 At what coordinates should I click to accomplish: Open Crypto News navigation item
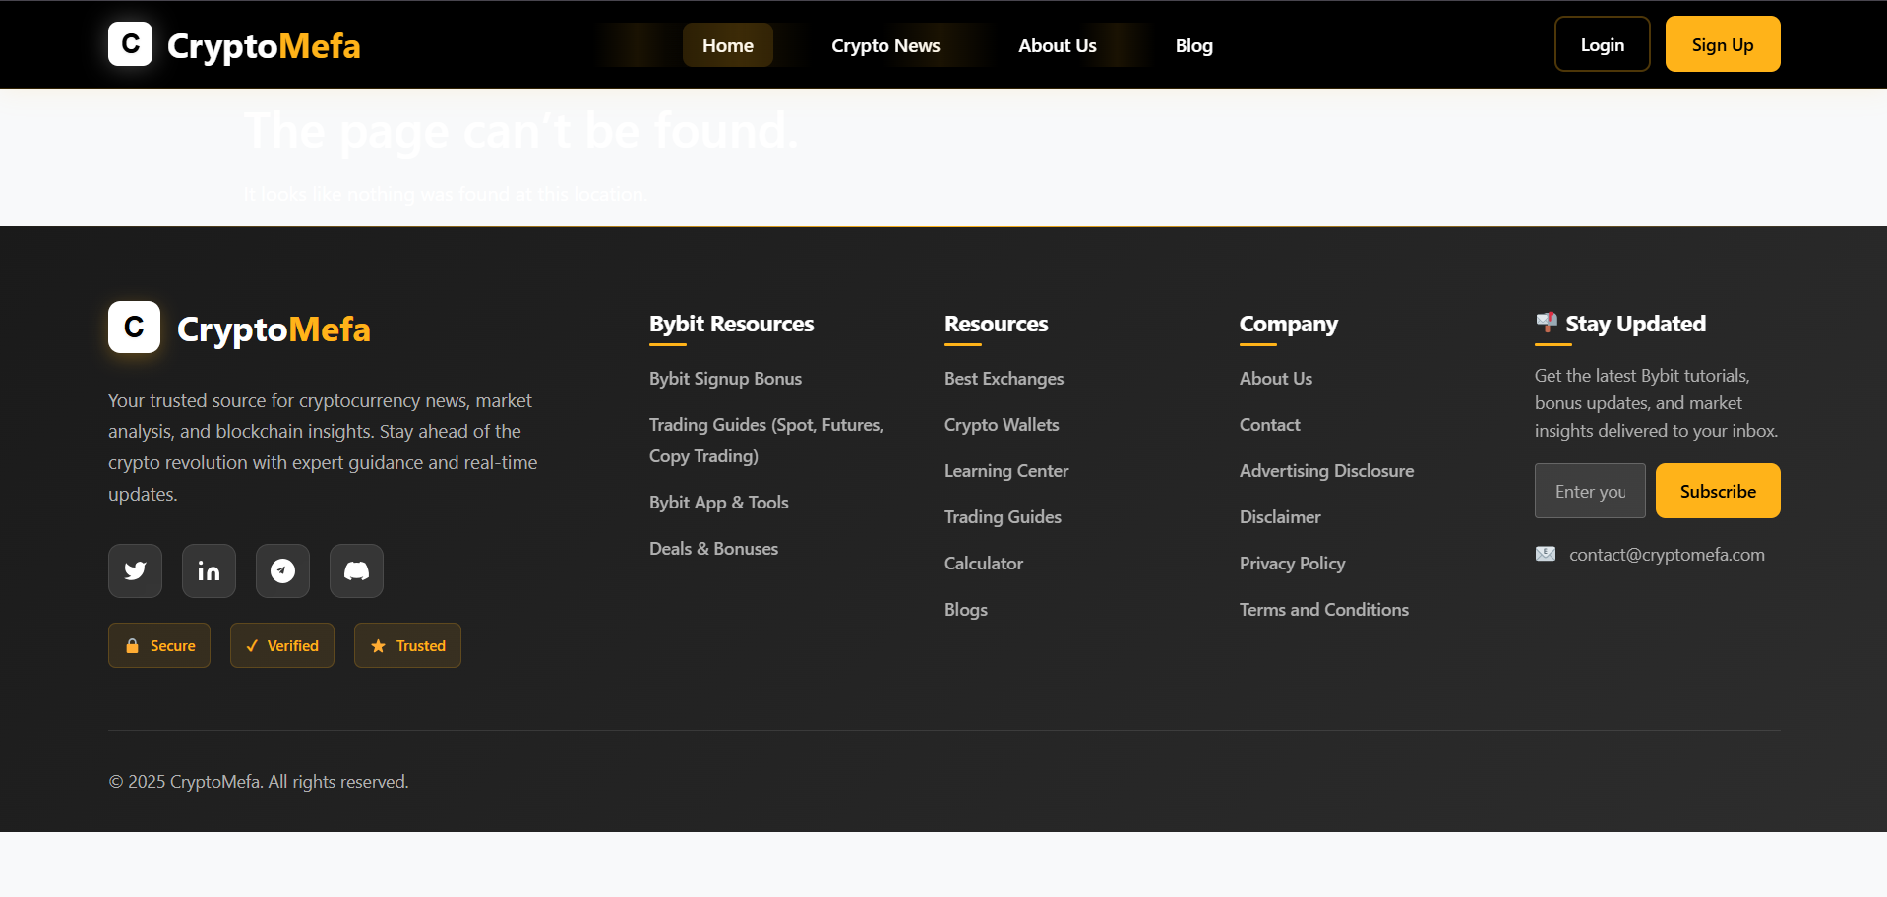point(885,45)
